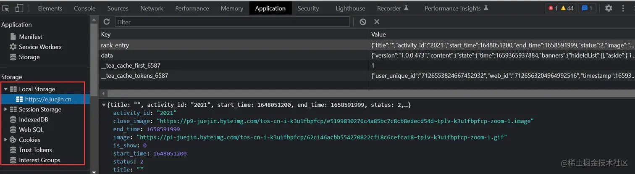Screen dimensions: 635x174
Task: Open the DevTools more options menu
Action: click(624, 8)
